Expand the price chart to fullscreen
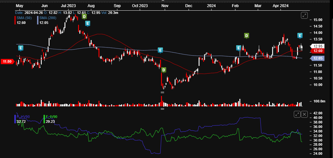Screen dimensions: 333x158 coord(304,15)
